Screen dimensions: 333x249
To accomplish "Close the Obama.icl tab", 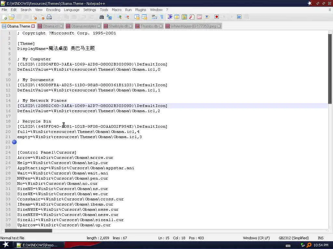I will coord(61,26).
